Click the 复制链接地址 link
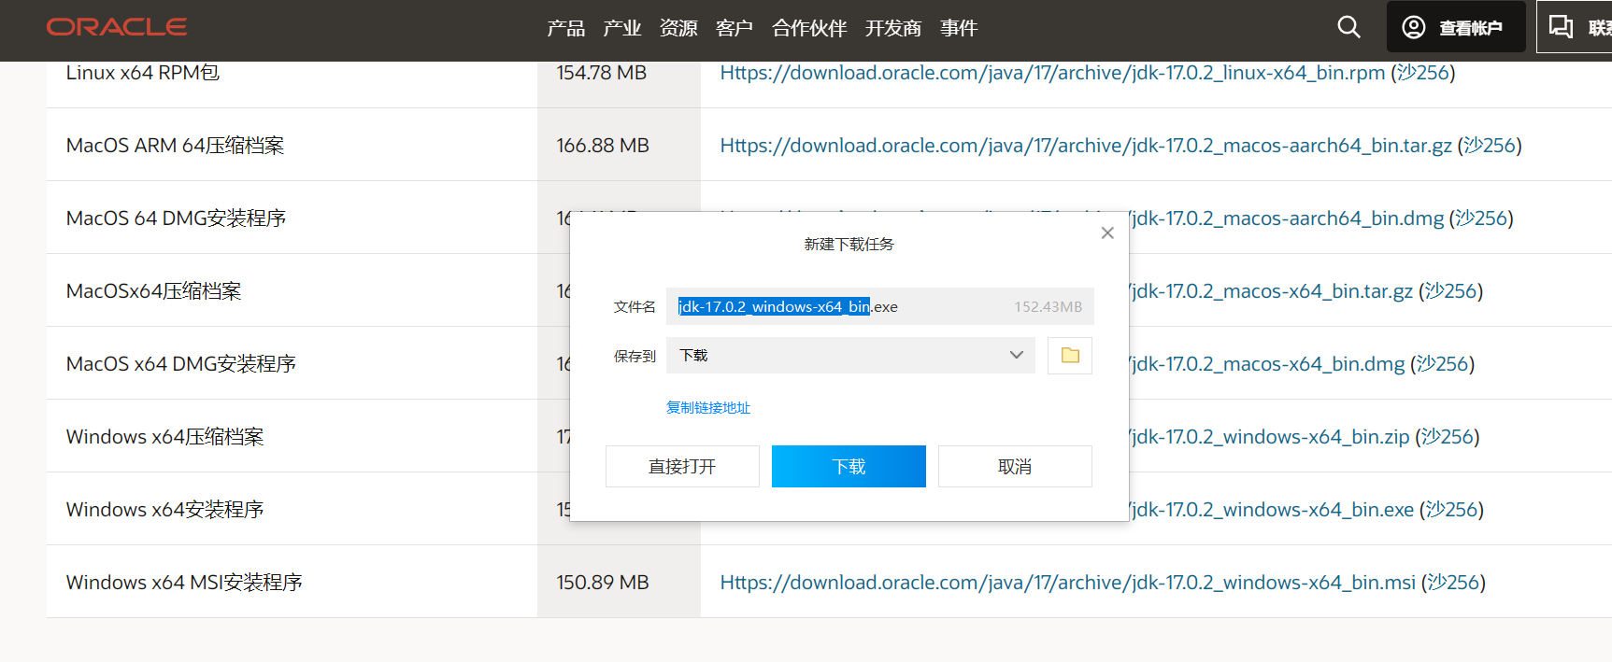 pos(708,407)
